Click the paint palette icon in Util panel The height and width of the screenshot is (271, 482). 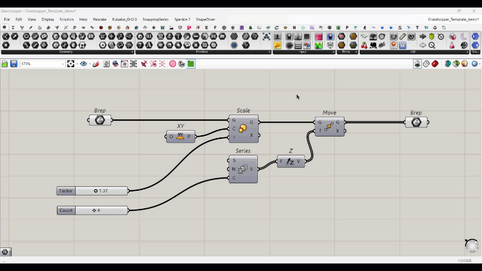click(x=464, y=45)
